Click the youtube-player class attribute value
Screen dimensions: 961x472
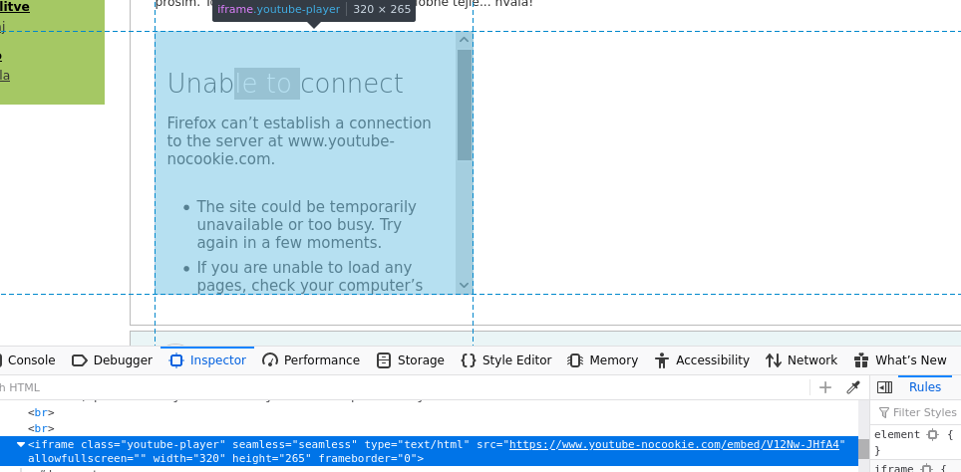coord(174,444)
